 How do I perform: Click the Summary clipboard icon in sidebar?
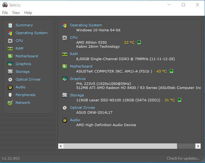pyautogui.click(x=10, y=25)
